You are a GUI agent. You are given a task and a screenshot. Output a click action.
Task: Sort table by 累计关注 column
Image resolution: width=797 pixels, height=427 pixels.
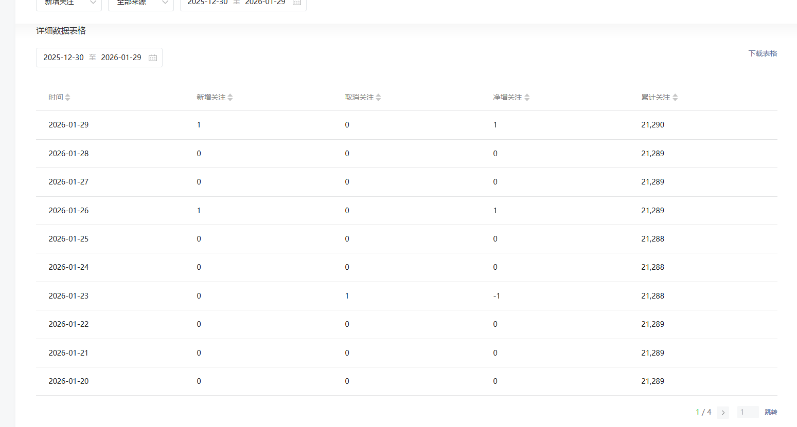click(675, 98)
